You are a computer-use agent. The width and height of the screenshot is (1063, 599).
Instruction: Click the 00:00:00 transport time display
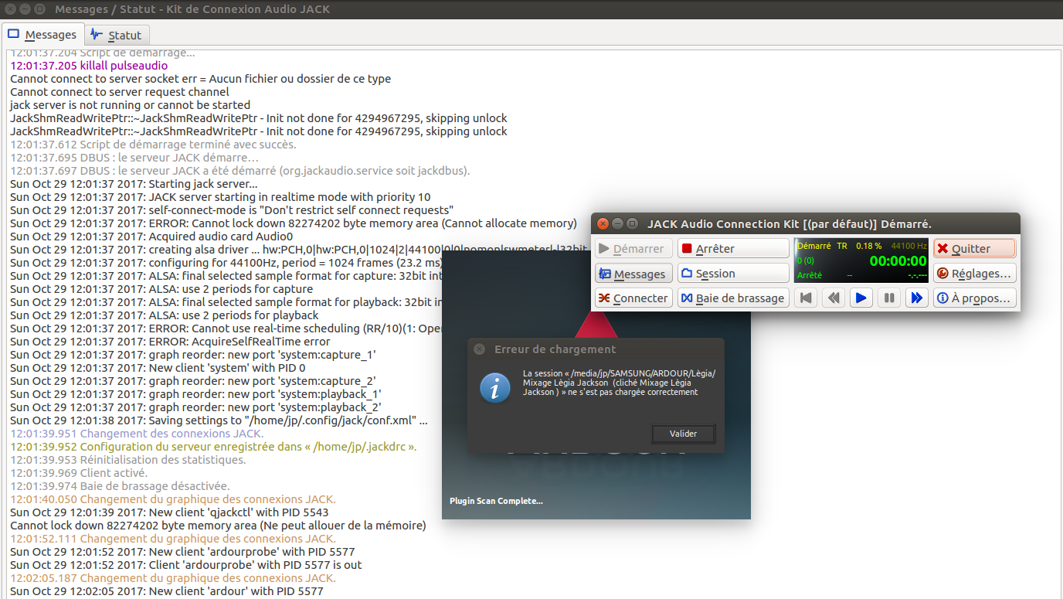(898, 261)
